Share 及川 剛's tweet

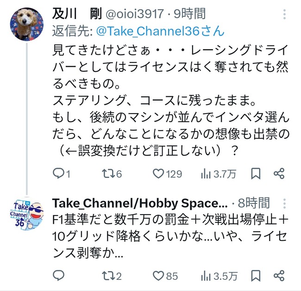(279, 174)
